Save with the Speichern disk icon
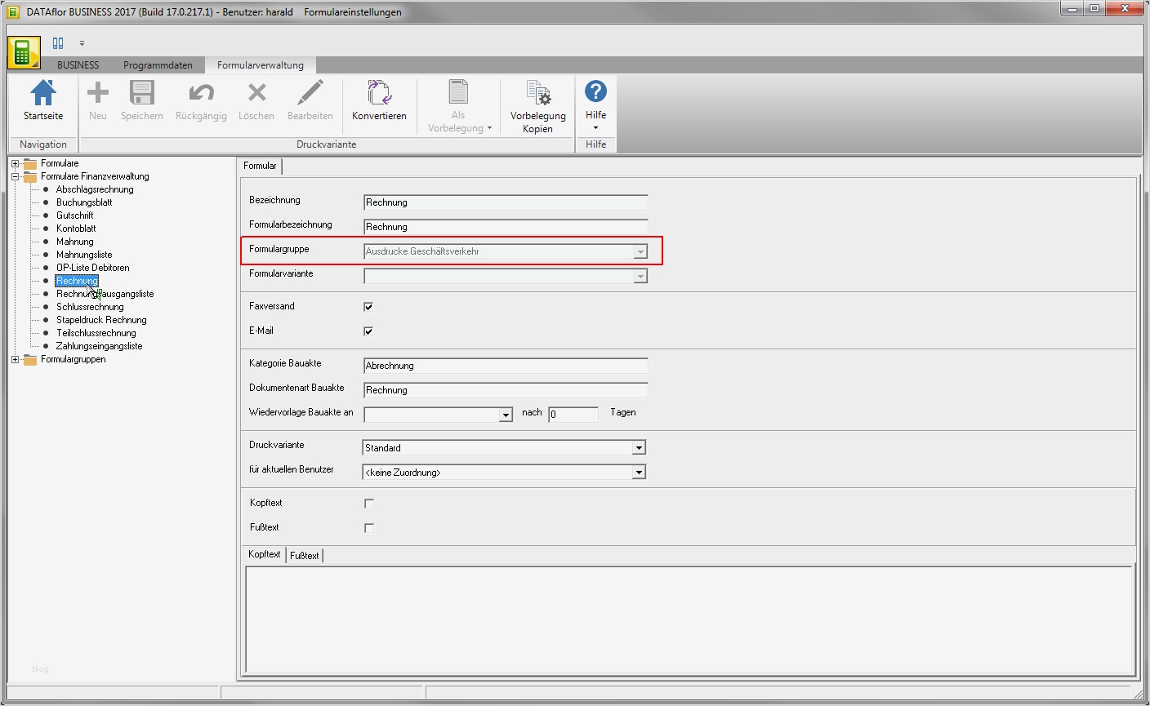1150x706 pixels. pos(142,100)
